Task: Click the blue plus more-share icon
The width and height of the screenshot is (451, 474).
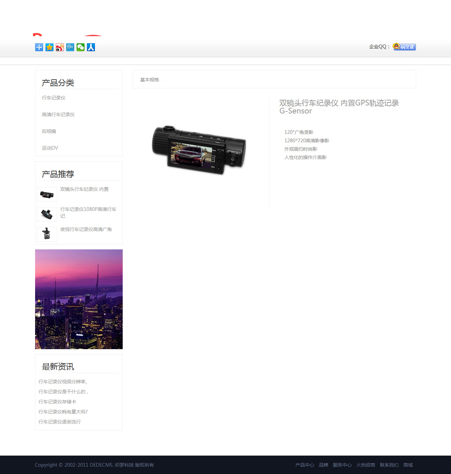Action: [39, 47]
